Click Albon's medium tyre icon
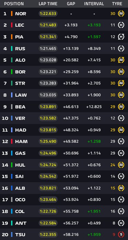The image size is (128, 240). click(121, 188)
